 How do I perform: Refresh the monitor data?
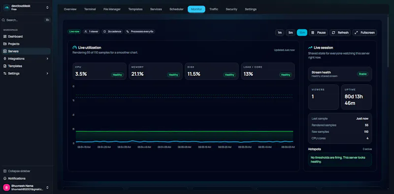340,32
